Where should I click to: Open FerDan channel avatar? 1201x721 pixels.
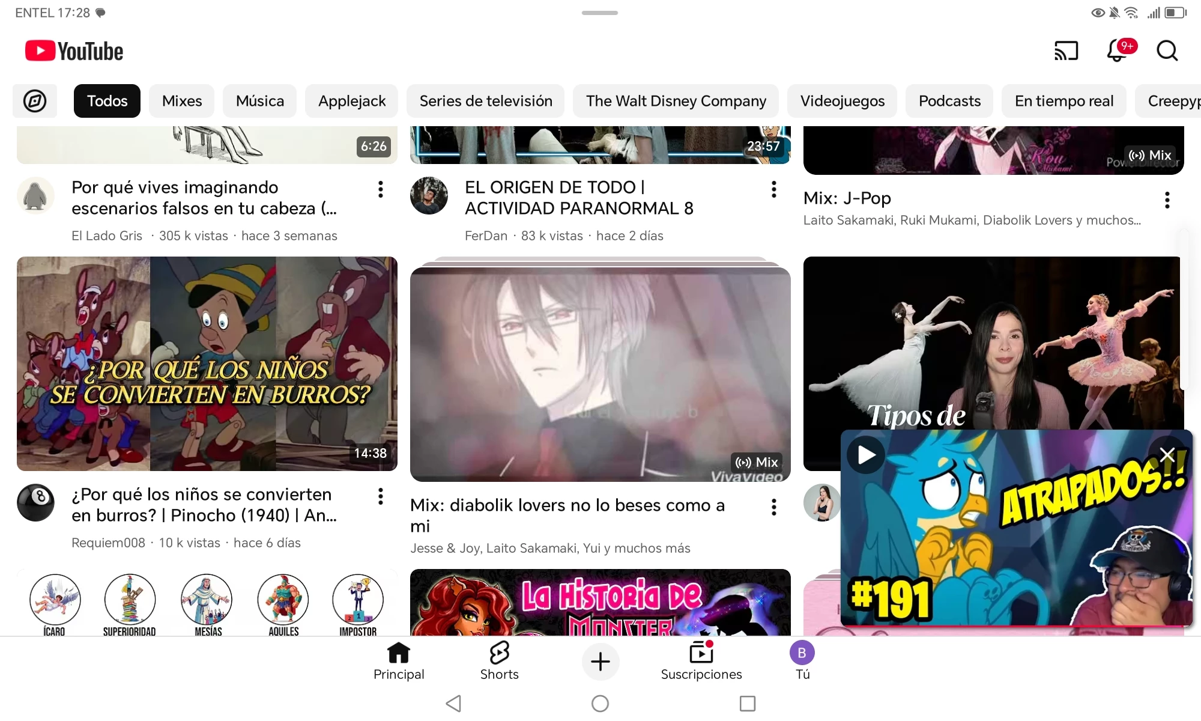pyautogui.click(x=429, y=196)
